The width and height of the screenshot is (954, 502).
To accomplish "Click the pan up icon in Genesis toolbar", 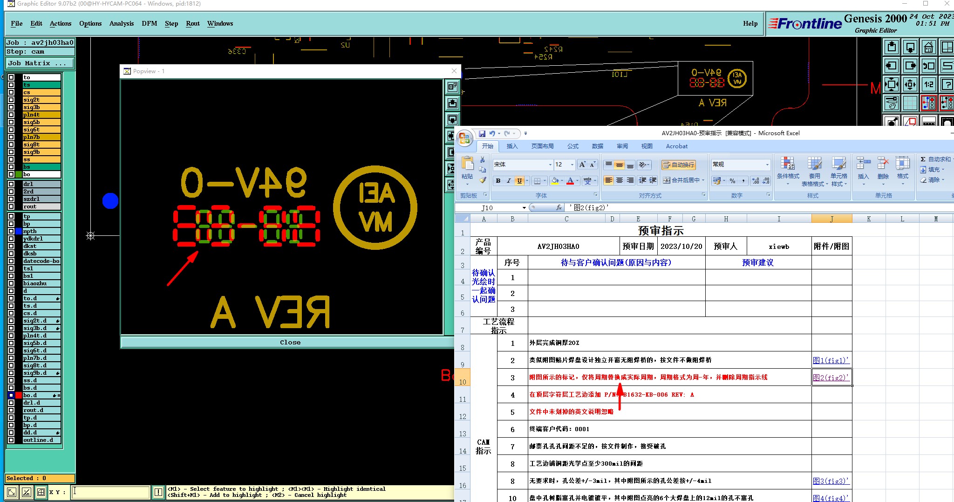I will [x=892, y=47].
